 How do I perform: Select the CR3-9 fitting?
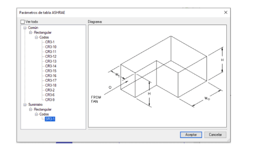point(50,100)
